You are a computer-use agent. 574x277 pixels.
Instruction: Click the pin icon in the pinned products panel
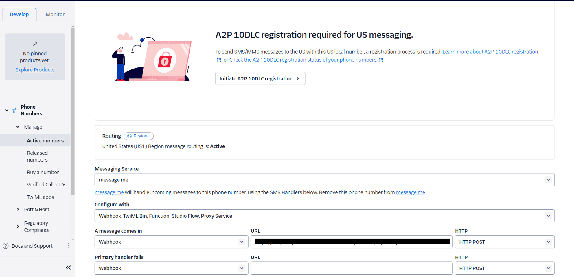[x=35, y=44]
